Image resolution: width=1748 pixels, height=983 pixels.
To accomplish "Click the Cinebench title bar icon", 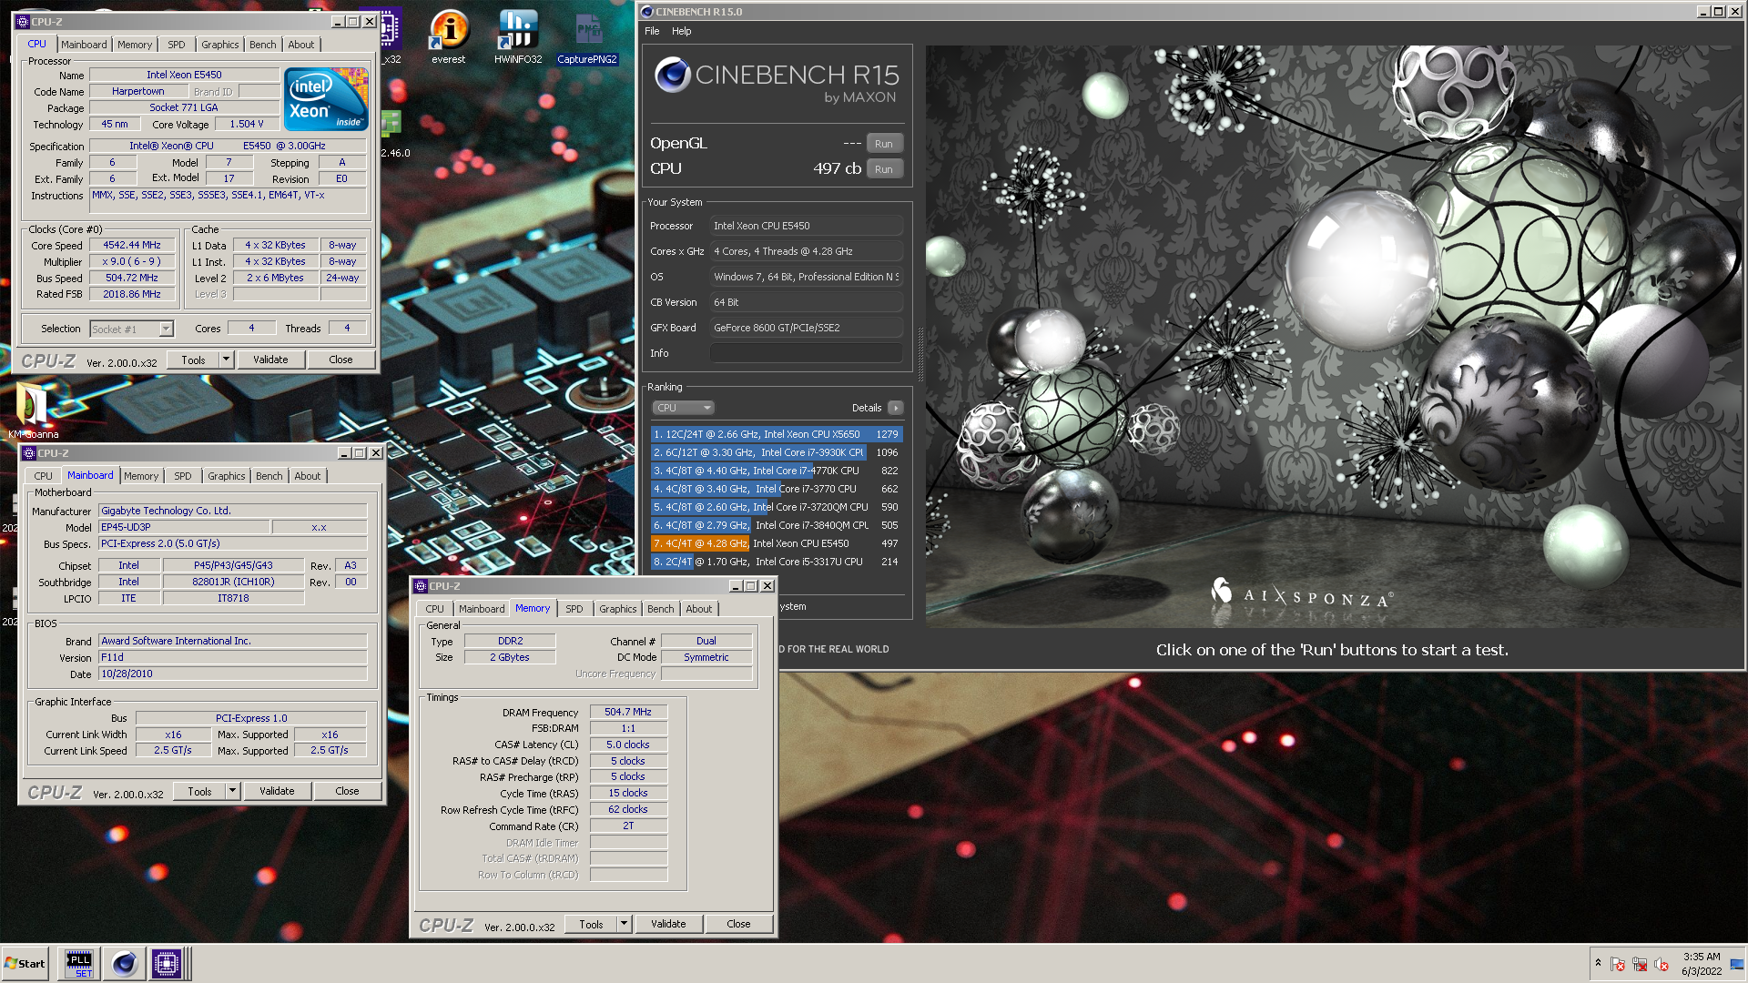I will [647, 12].
